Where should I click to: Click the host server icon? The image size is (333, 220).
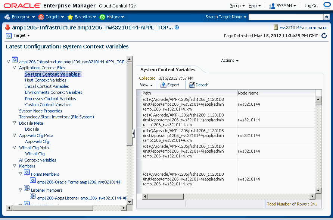276,27
